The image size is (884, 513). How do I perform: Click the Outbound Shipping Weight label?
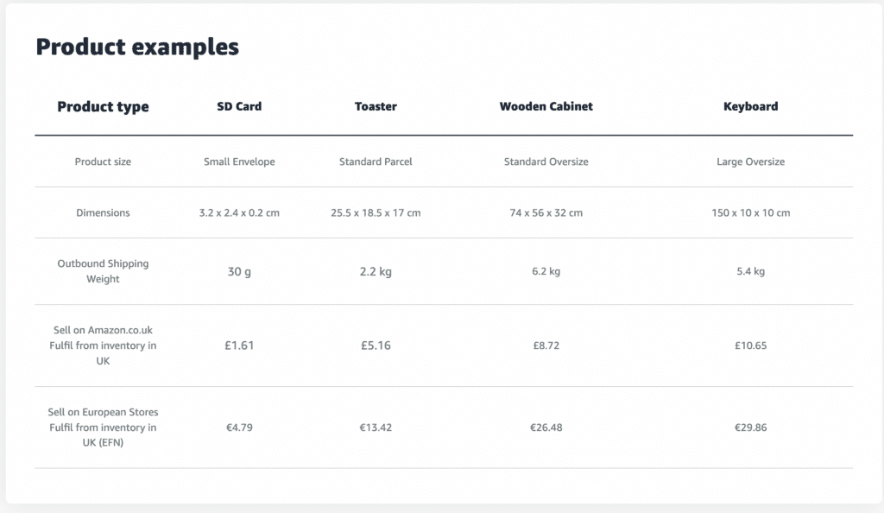103,271
